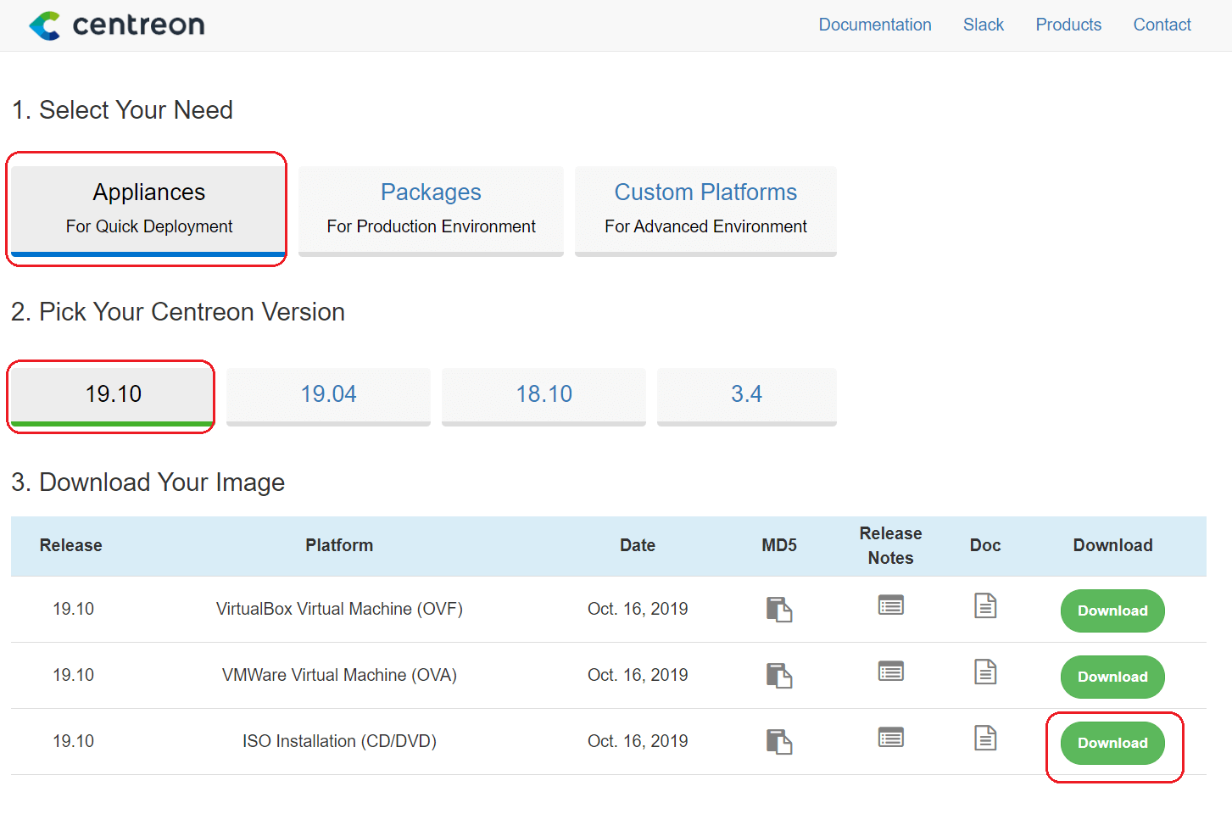This screenshot has height=814, width=1232.
Task: Click the Doc column header
Action: click(x=985, y=545)
